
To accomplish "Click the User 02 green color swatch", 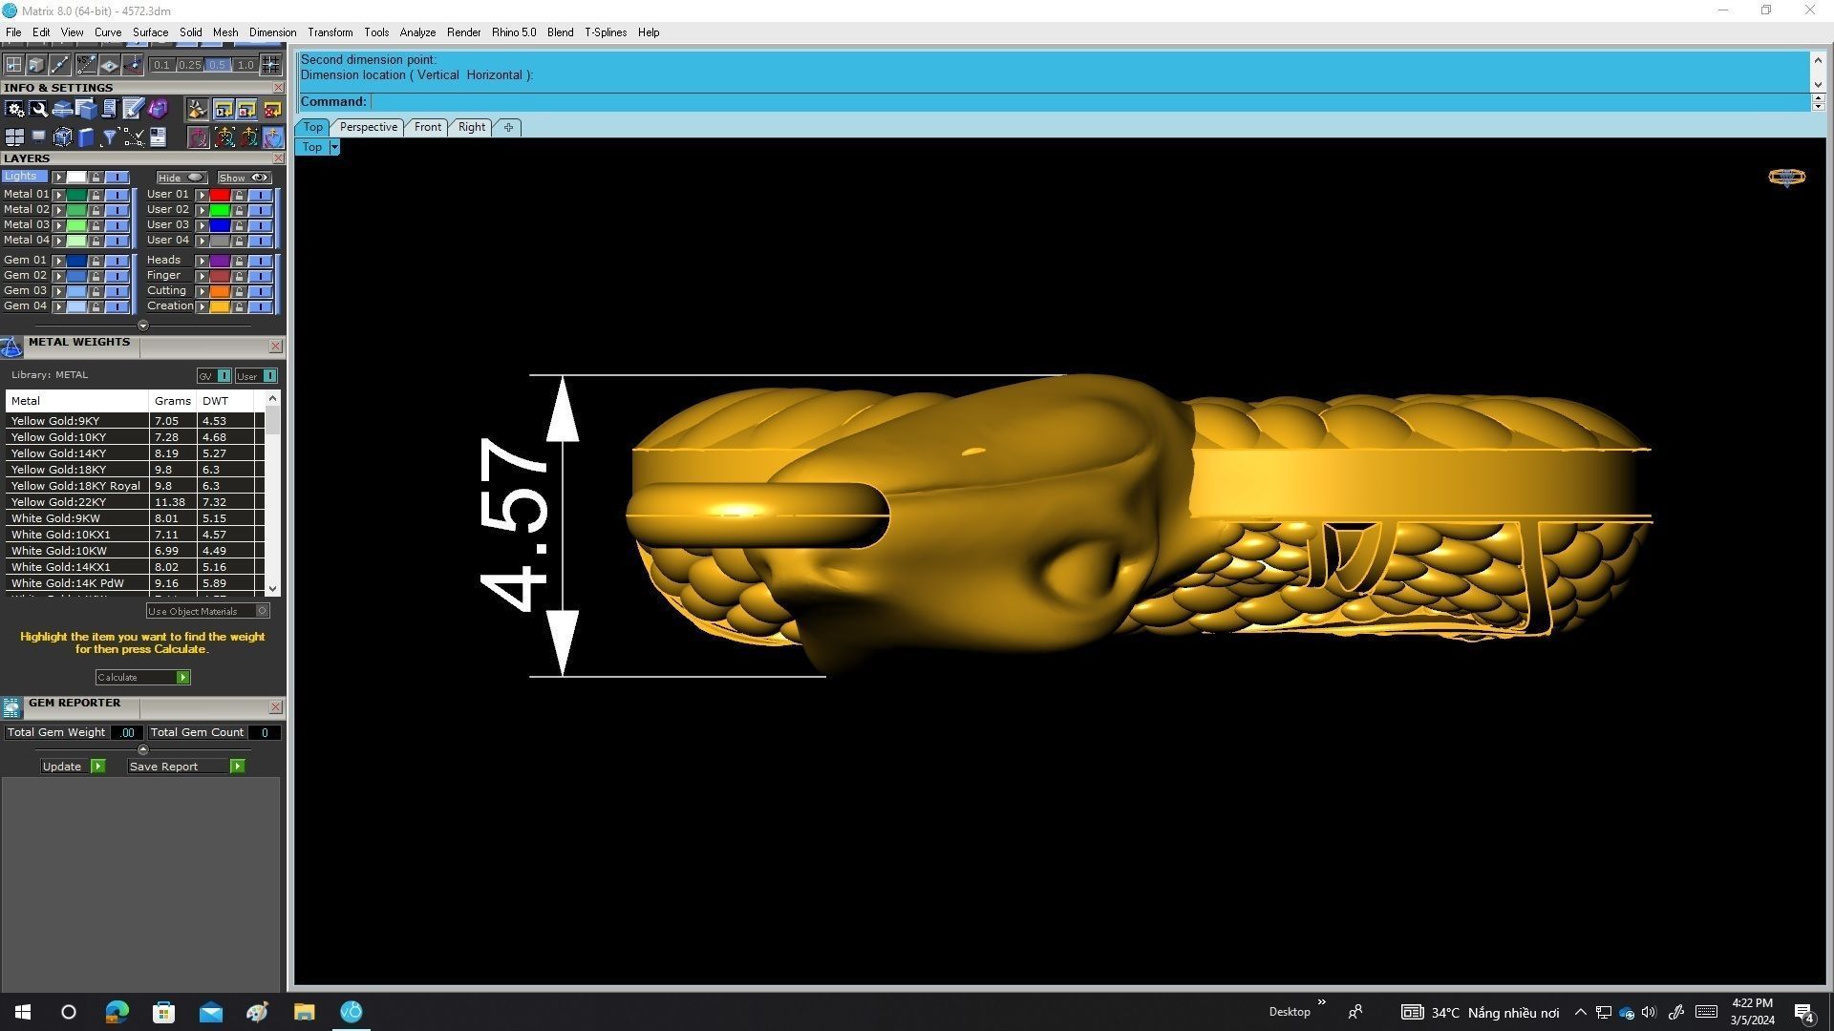I will point(220,210).
